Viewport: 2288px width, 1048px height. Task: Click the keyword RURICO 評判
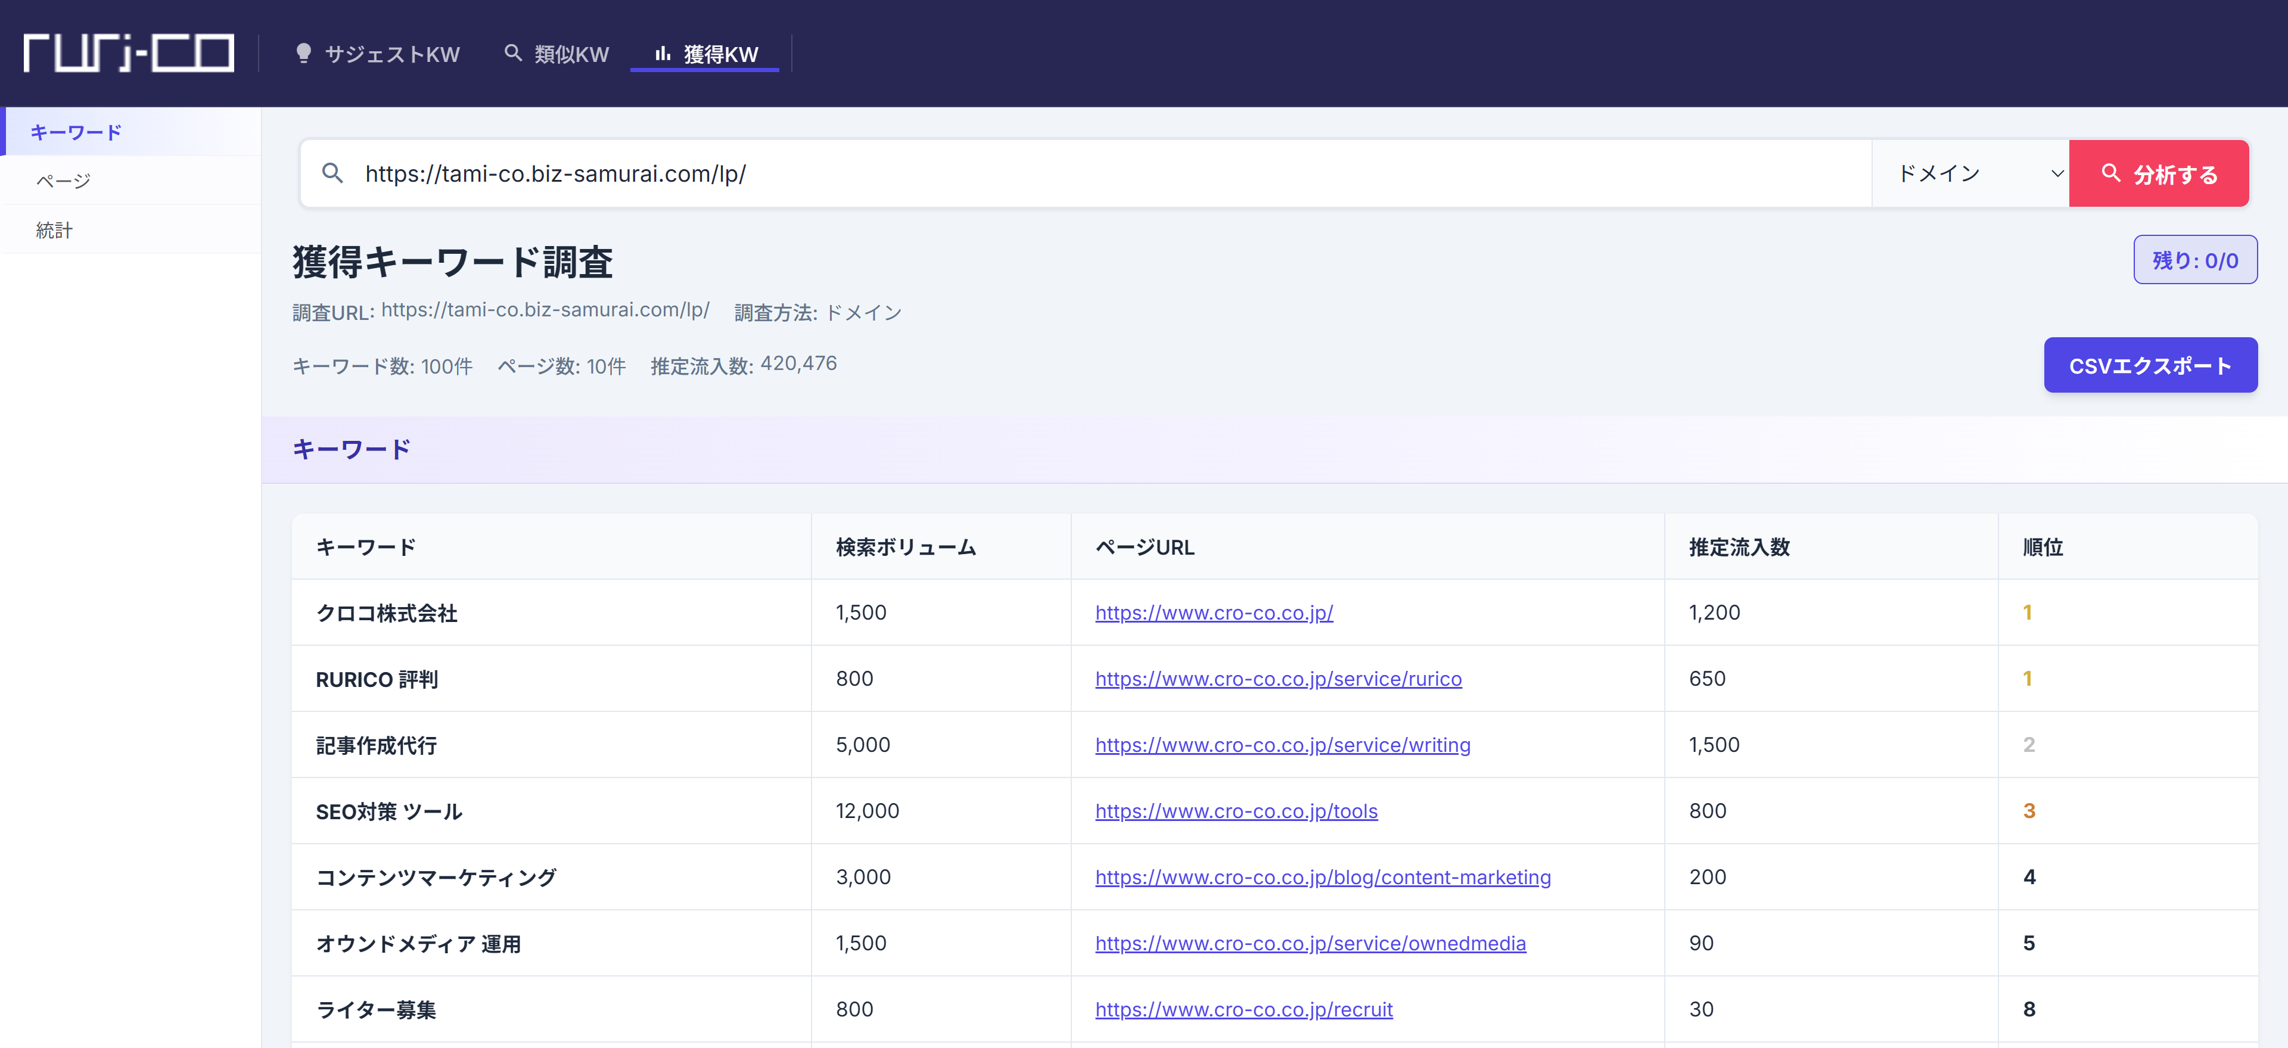[x=377, y=679]
